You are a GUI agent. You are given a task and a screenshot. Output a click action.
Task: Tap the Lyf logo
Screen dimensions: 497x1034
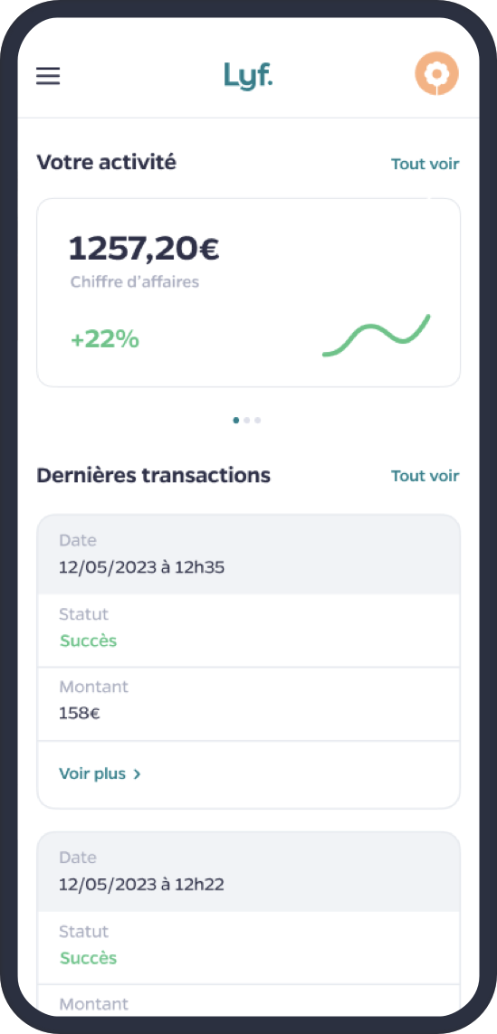coord(248,75)
